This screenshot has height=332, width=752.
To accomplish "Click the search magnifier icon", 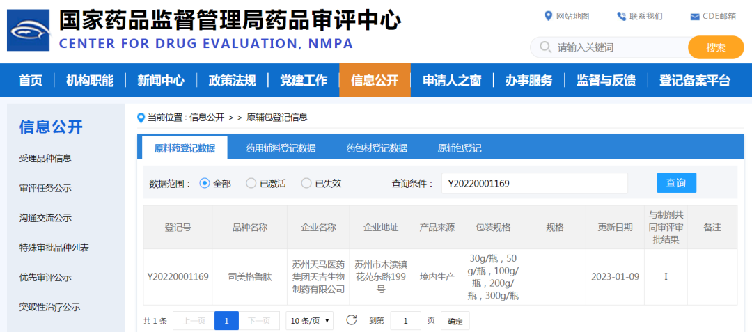I will (x=544, y=47).
